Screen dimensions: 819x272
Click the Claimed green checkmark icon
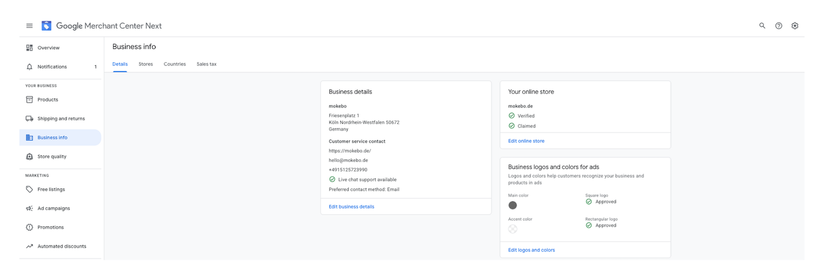(511, 125)
